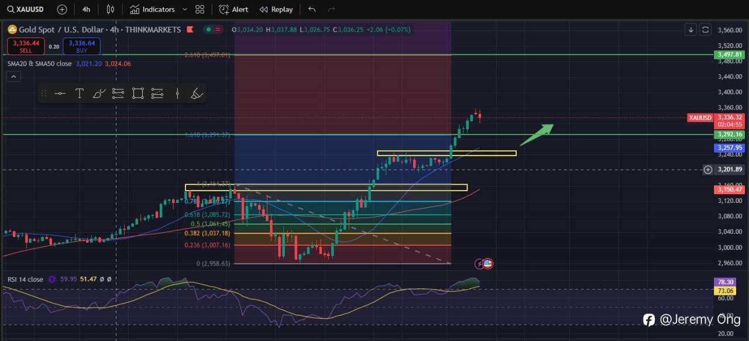
Task: Click the gold symbol logo in legend
Action: [x=12, y=29]
